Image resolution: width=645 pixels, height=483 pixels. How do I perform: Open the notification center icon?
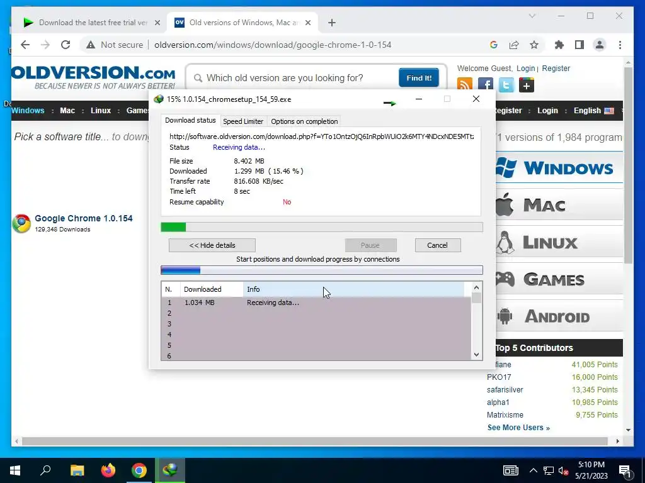tap(625, 470)
